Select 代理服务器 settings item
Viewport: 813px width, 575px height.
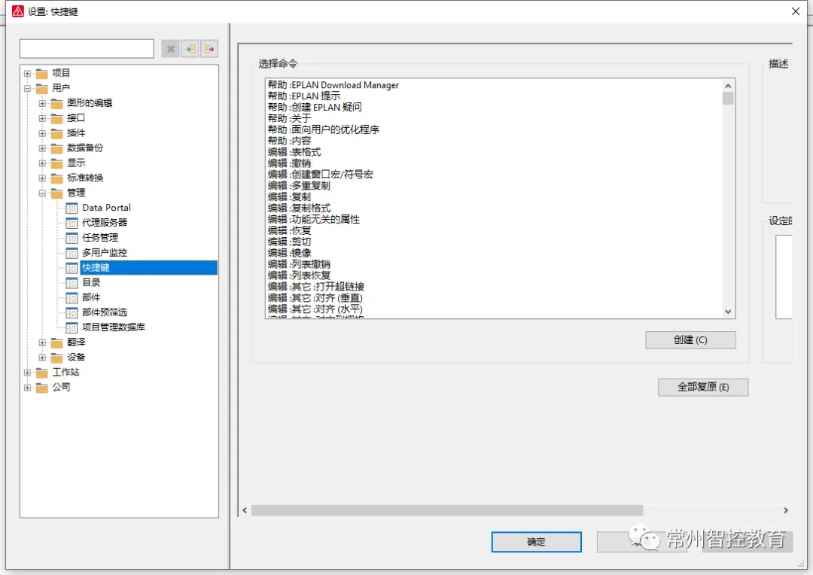(x=104, y=223)
